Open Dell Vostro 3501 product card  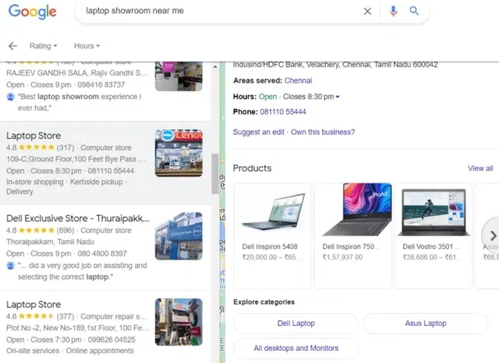tap(433, 235)
